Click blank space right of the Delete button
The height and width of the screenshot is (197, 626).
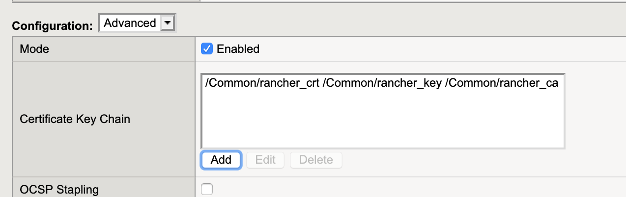pyautogui.click(x=482, y=160)
